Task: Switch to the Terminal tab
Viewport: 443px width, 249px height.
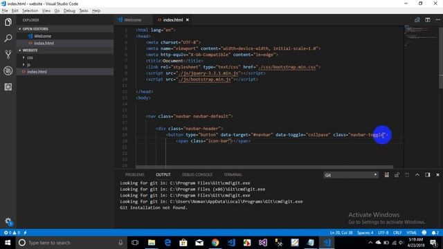Action: pyautogui.click(x=233, y=174)
